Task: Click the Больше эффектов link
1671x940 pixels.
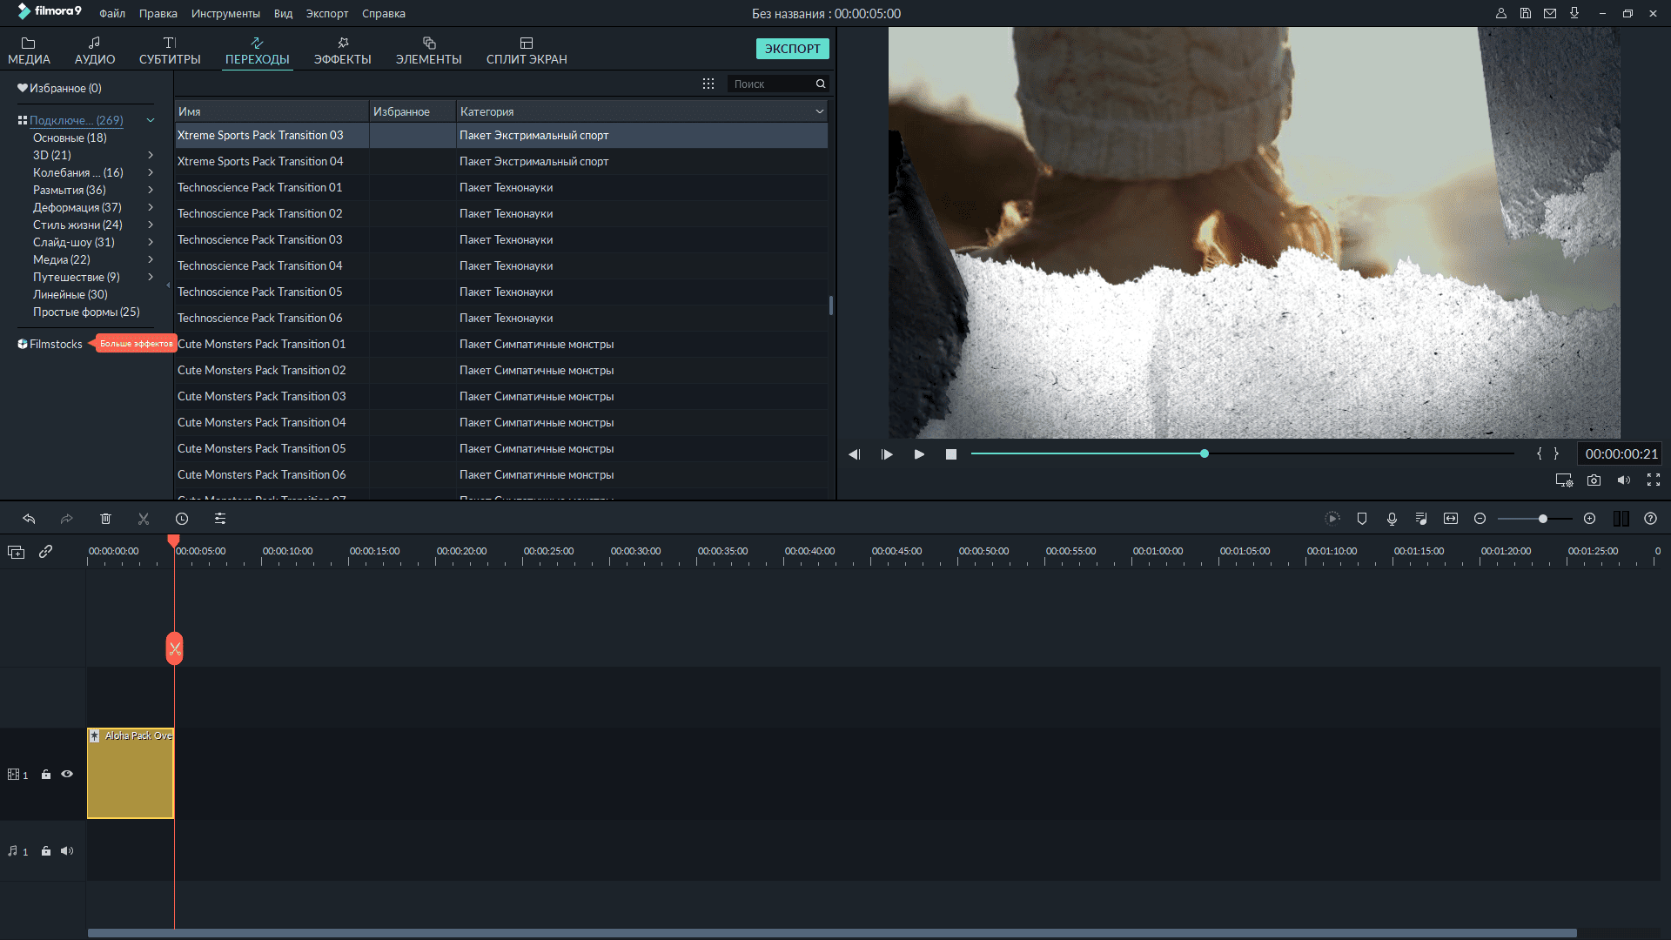Action: pos(136,344)
